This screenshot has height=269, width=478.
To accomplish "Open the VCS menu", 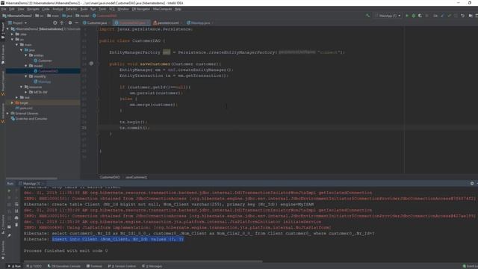I will pos(112,9).
